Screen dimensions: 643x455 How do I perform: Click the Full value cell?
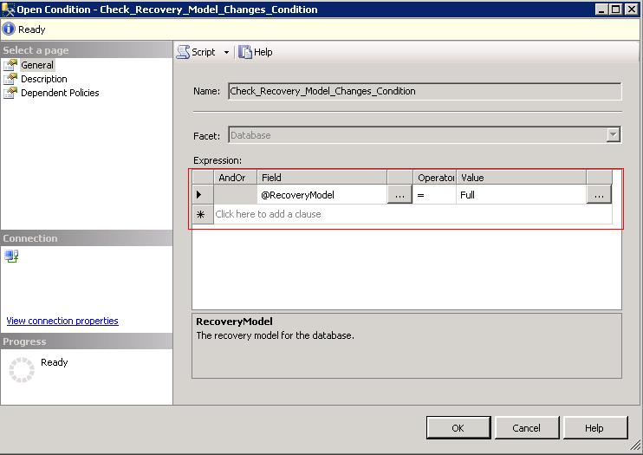pos(521,195)
